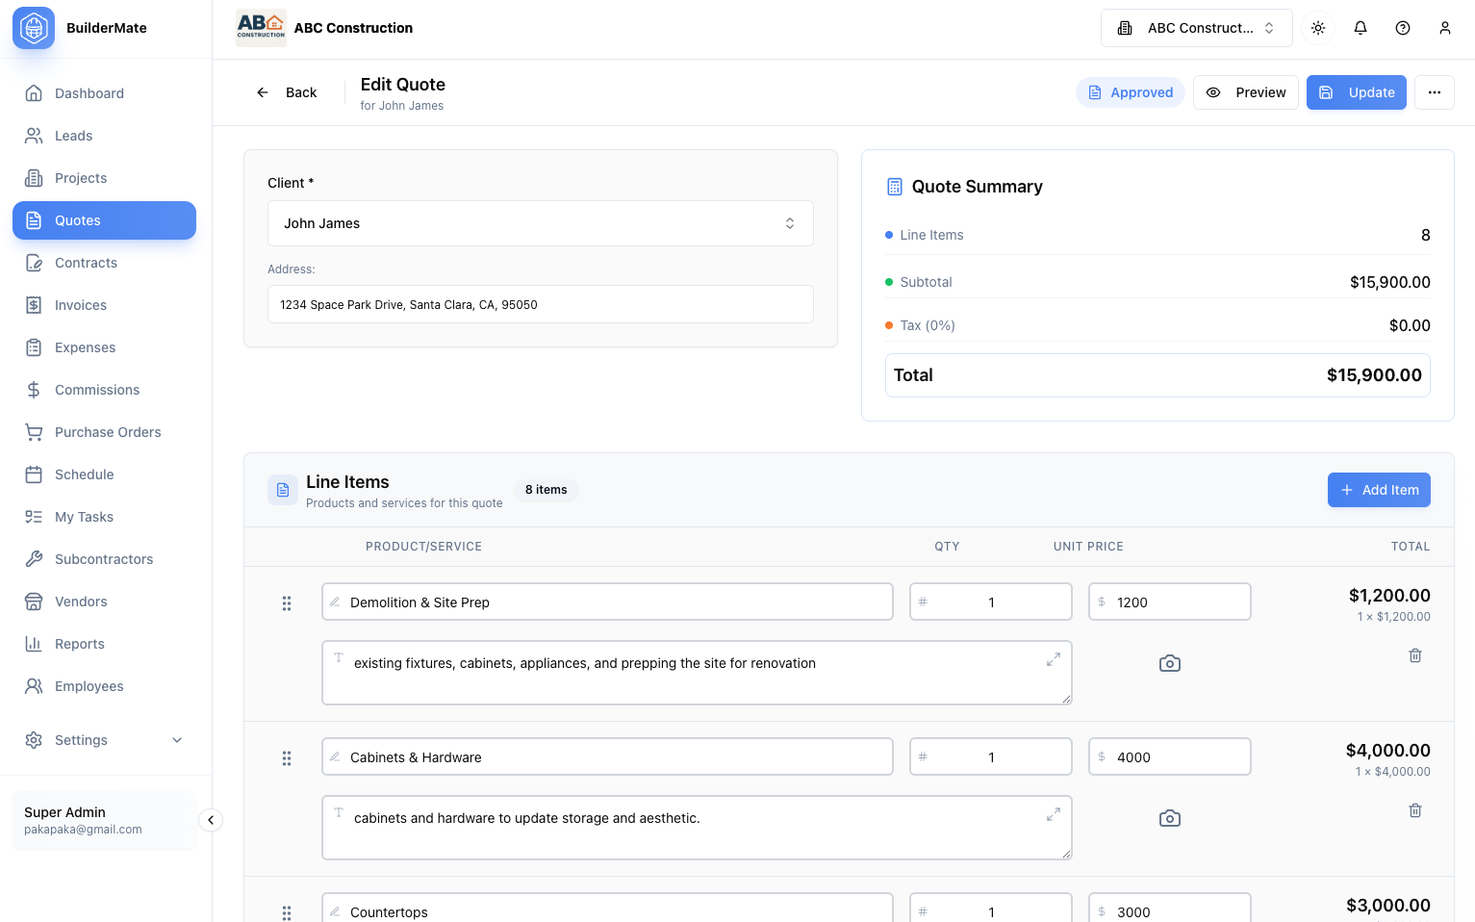Open Subcontractors list

tap(104, 559)
